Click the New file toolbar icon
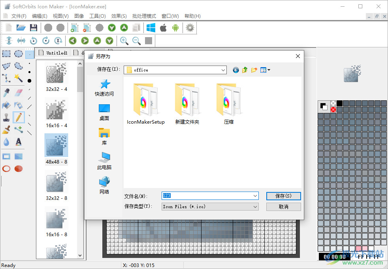This screenshot has height=269, width=388. click(x=9, y=28)
